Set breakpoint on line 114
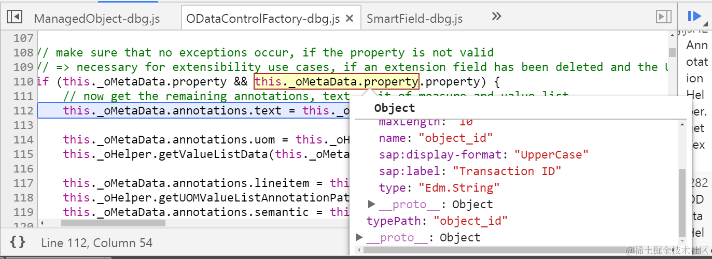The image size is (712, 259). pos(23,139)
